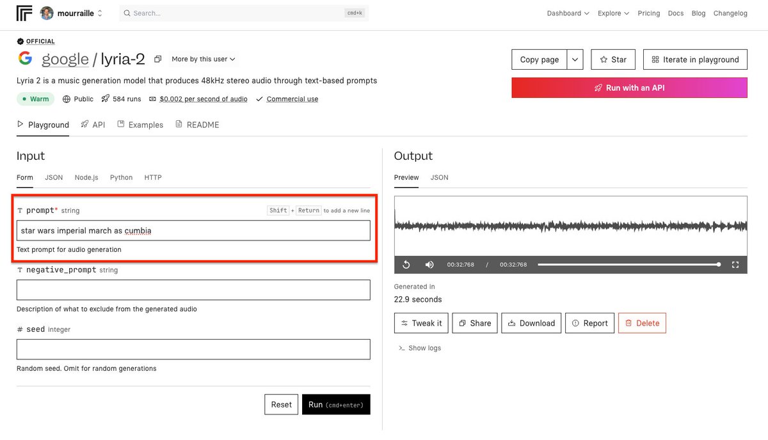Switch to the API tab

pyautogui.click(x=93, y=125)
